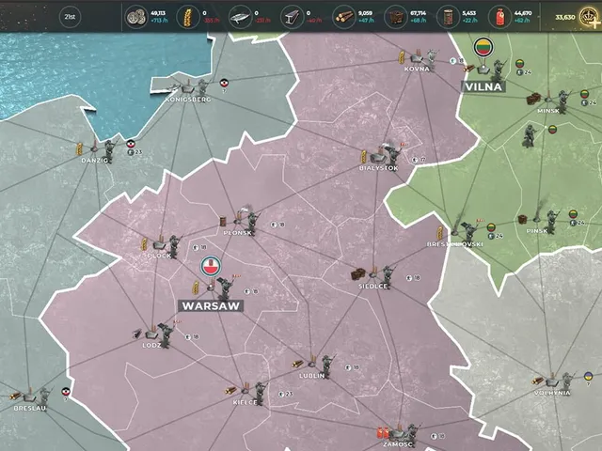Select the infantry unit at Lodz
The image size is (602, 451).
click(166, 335)
